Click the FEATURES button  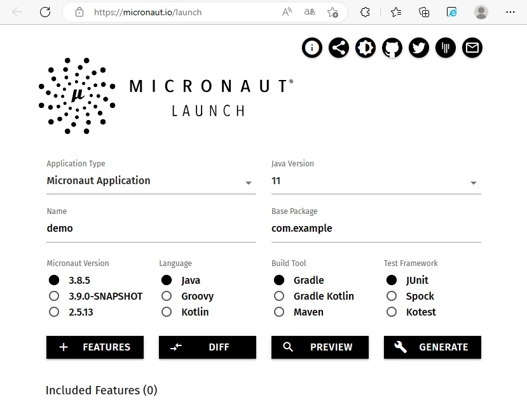95,347
